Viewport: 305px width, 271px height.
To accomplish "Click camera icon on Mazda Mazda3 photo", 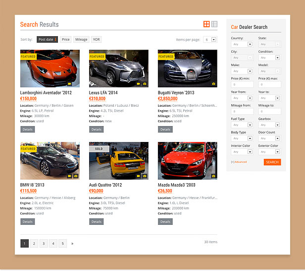I will tap(213, 176).
